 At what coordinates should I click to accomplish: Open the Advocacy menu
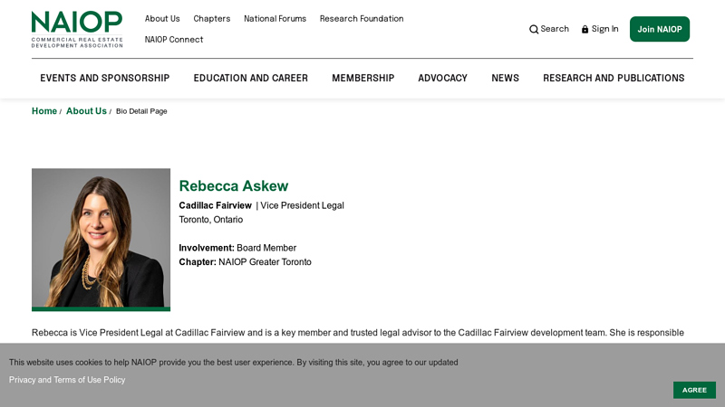(x=442, y=78)
